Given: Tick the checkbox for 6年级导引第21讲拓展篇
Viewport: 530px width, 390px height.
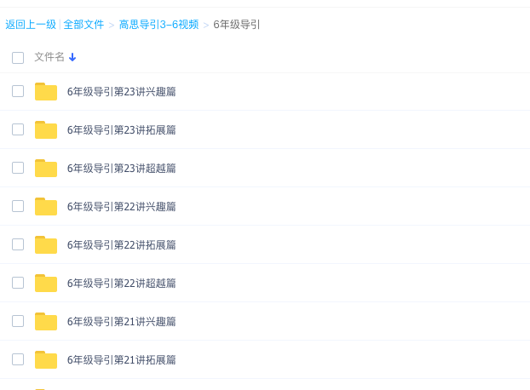Looking at the screenshot, I should point(18,359).
